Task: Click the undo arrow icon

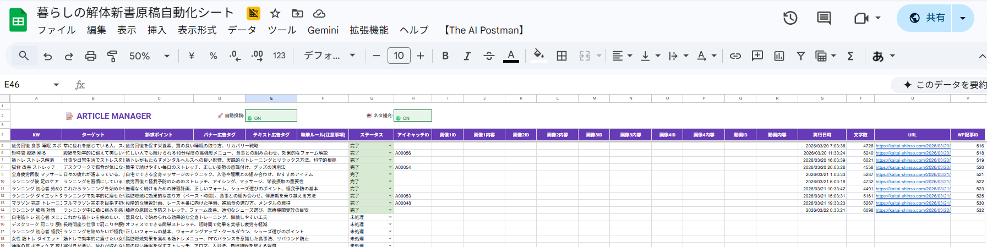Action: coord(48,56)
